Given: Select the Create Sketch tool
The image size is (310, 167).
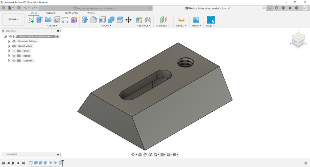Looking at the screenshot, I should click(x=31, y=20).
